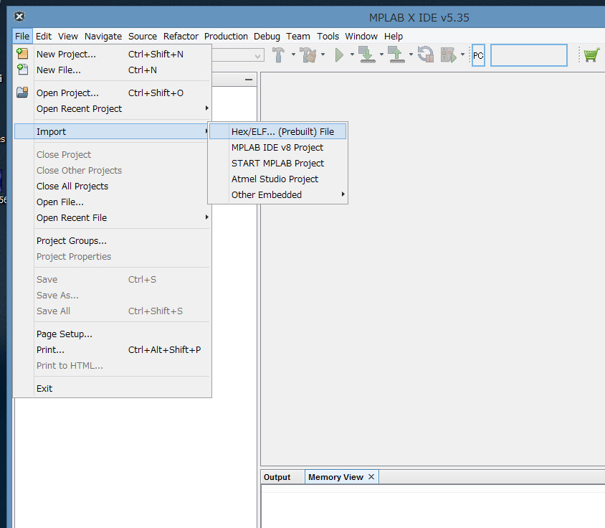Image resolution: width=605 pixels, height=528 pixels.
Task: Open the Refactor menu
Action: [x=181, y=37]
